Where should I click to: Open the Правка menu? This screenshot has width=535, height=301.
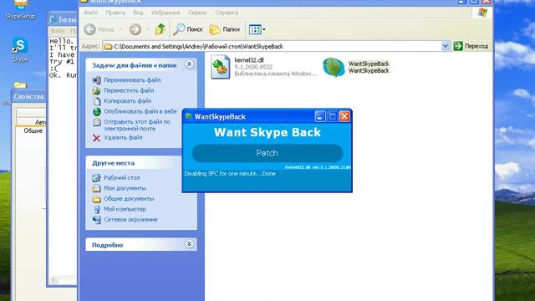click(x=115, y=13)
